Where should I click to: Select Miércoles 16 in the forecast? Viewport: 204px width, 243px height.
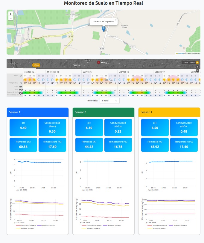click(53, 72)
